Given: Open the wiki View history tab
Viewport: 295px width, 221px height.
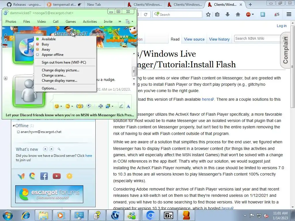Looking at the screenshot, I should point(219,39).
